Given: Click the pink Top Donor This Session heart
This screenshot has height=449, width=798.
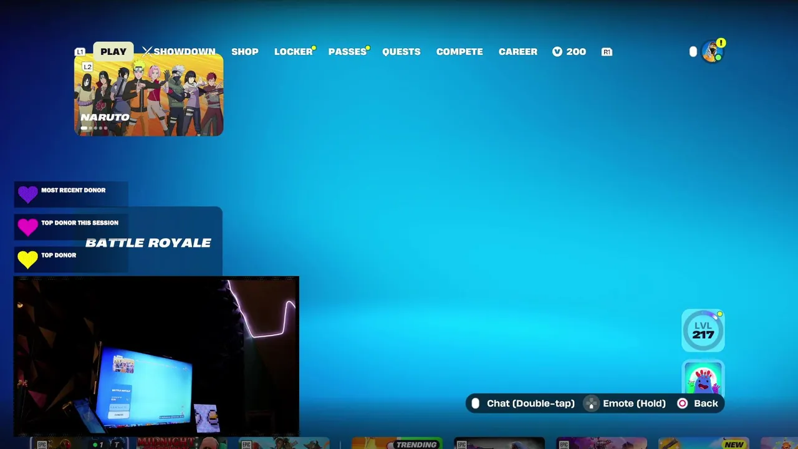Looking at the screenshot, I should click(x=27, y=227).
